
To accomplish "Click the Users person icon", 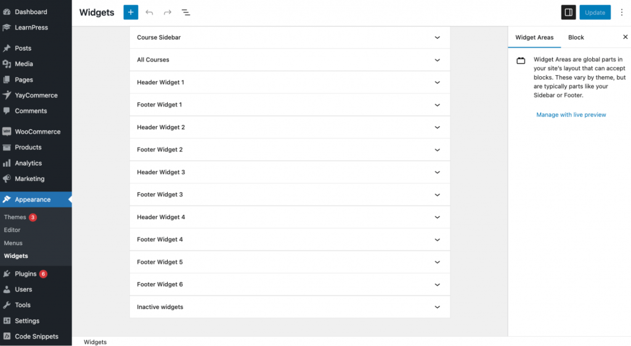I will click(7, 289).
